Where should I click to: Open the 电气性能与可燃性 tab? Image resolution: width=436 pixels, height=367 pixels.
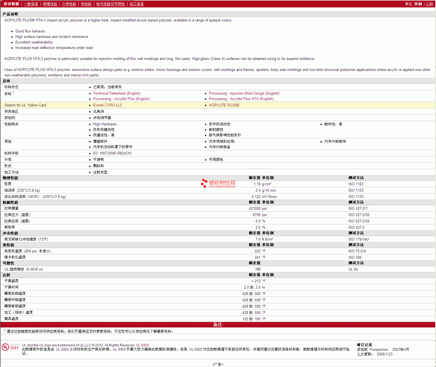click(111, 4)
